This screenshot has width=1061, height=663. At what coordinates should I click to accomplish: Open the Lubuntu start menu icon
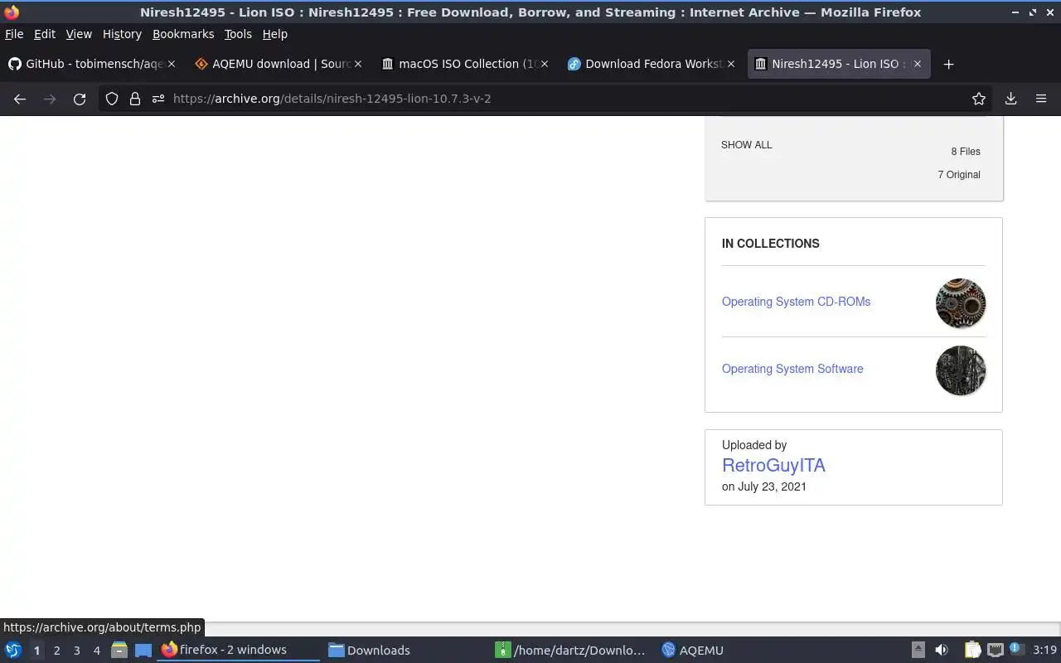(13, 651)
